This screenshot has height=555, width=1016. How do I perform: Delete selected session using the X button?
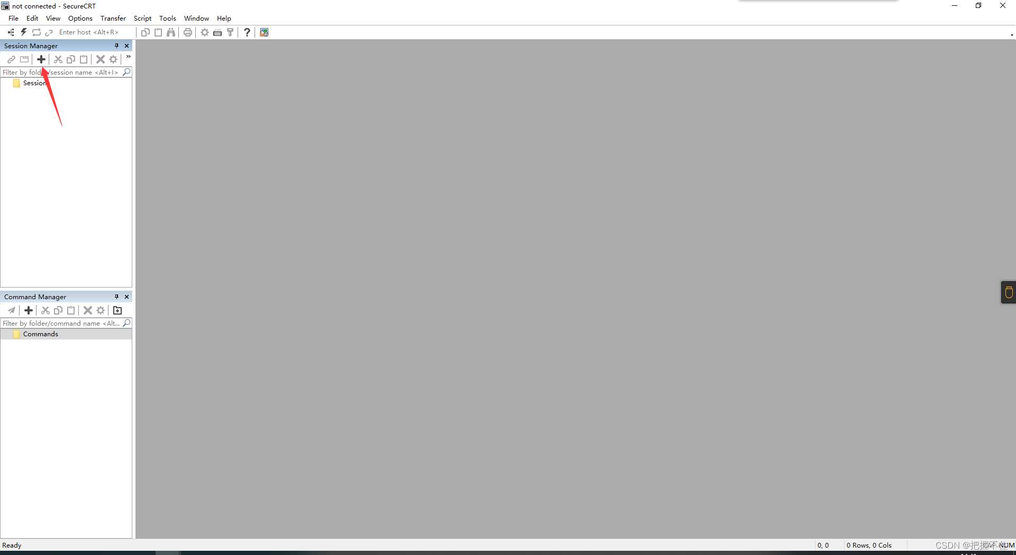(101, 59)
